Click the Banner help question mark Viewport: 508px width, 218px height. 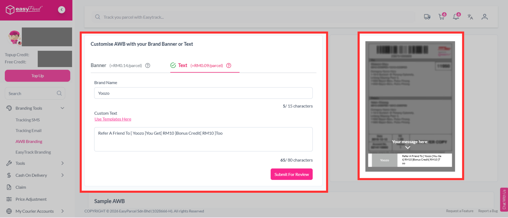(x=148, y=65)
